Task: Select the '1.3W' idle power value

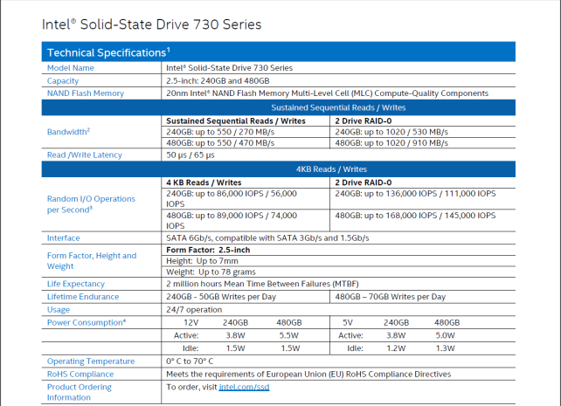Action: point(445,348)
